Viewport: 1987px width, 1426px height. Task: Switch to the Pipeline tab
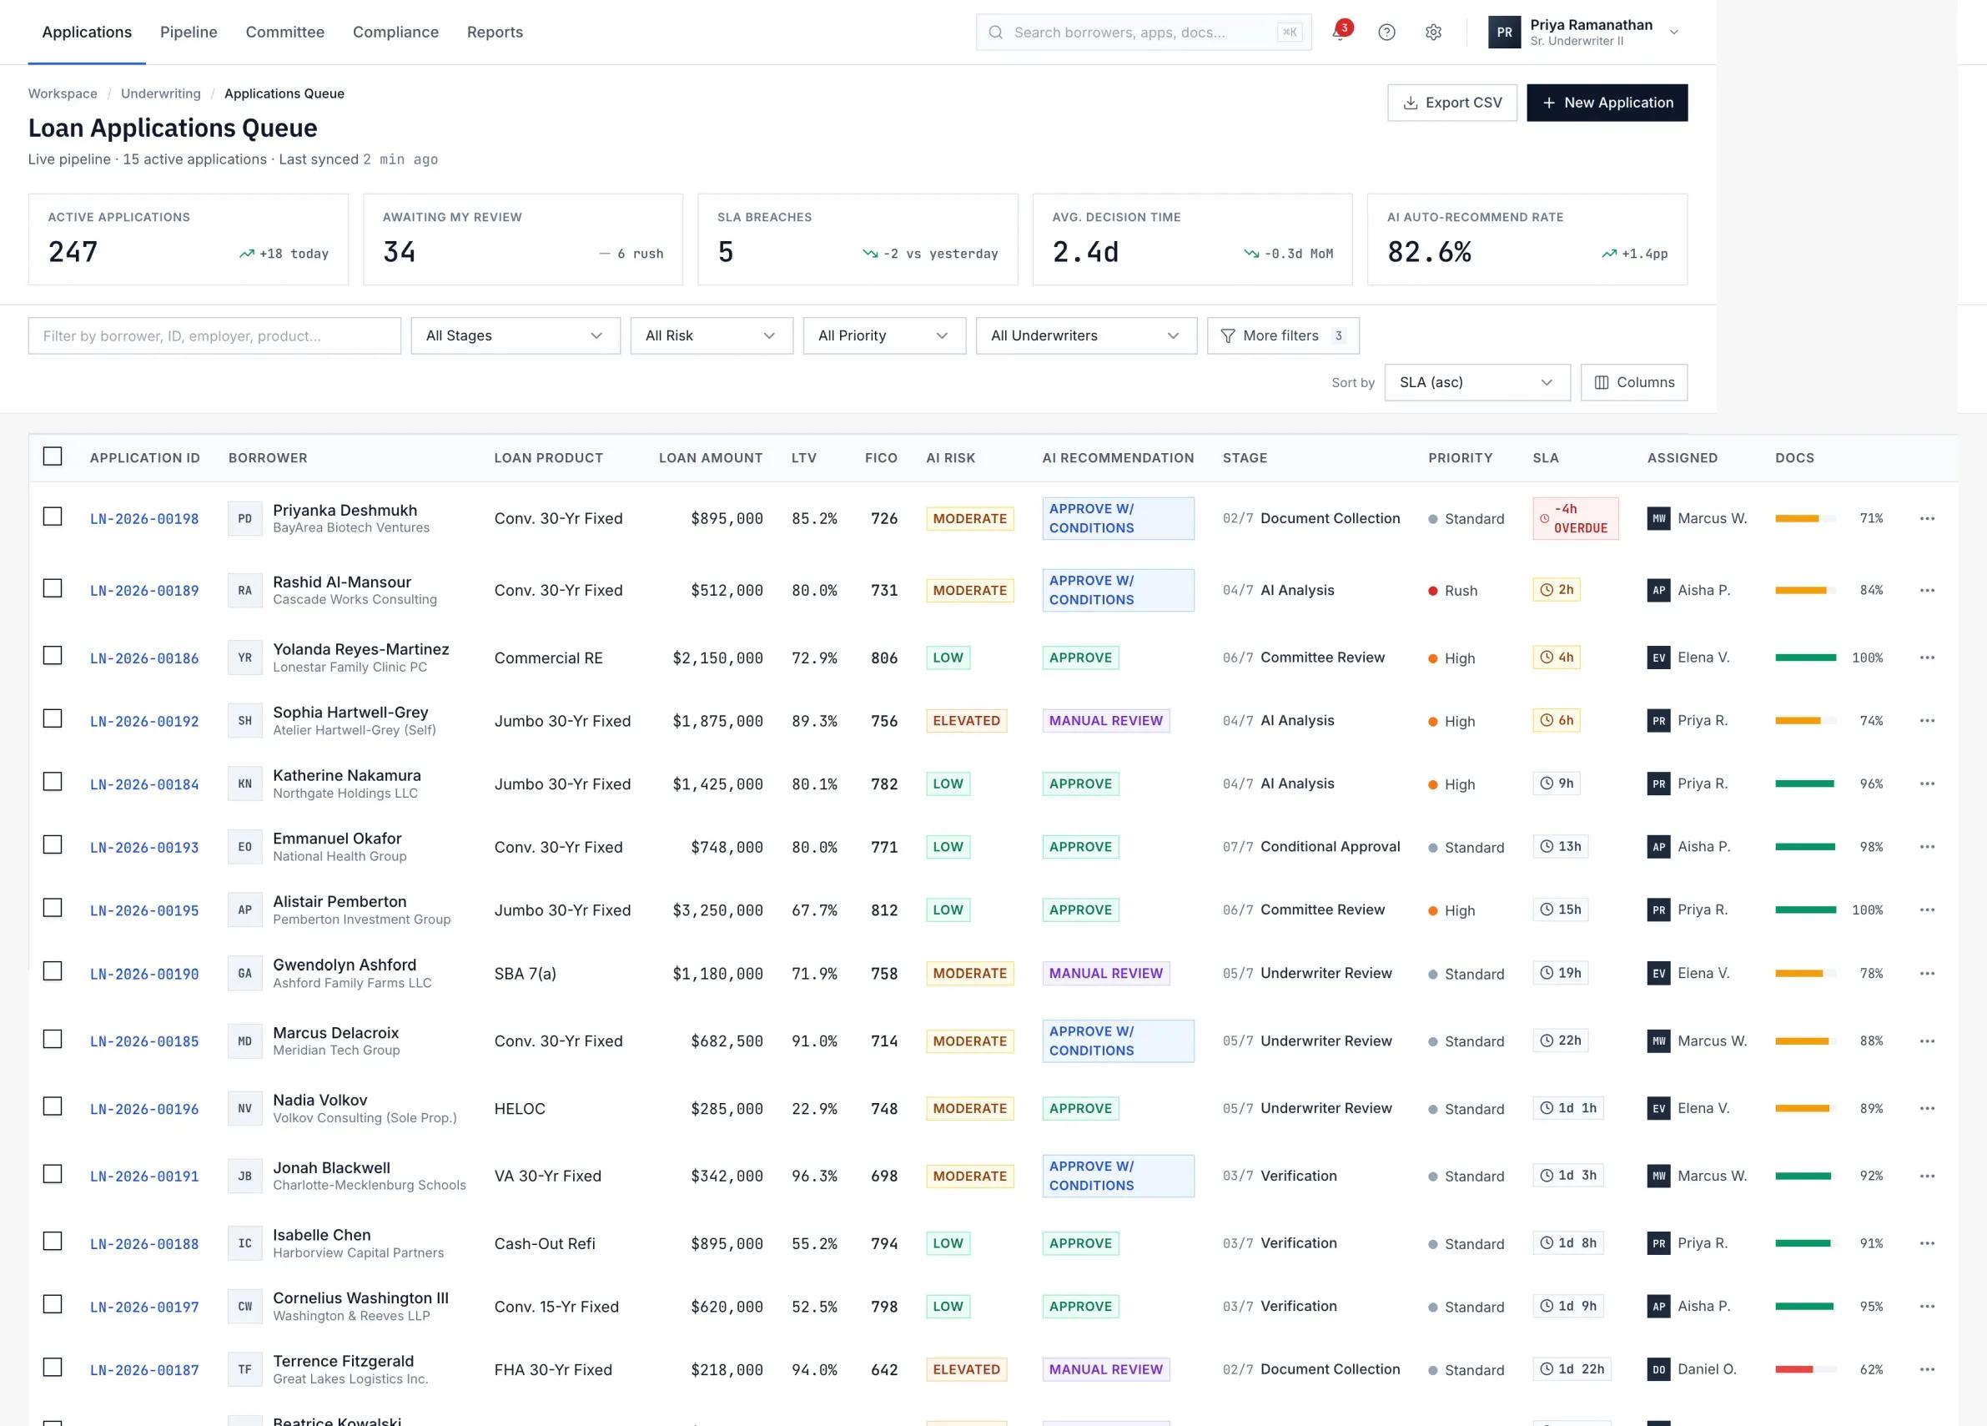tap(189, 33)
